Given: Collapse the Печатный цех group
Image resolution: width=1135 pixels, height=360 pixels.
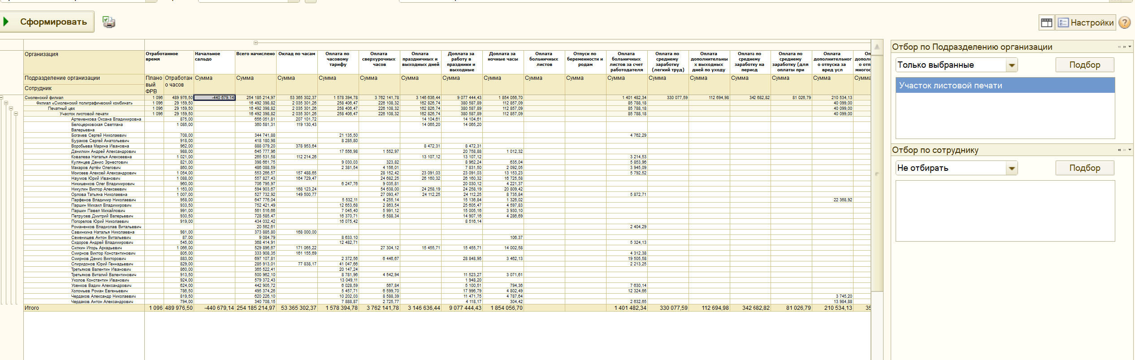Looking at the screenshot, I should click(11, 108).
